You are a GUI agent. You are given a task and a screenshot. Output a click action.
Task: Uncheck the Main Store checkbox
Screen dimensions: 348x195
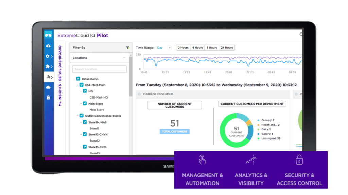coord(85,103)
